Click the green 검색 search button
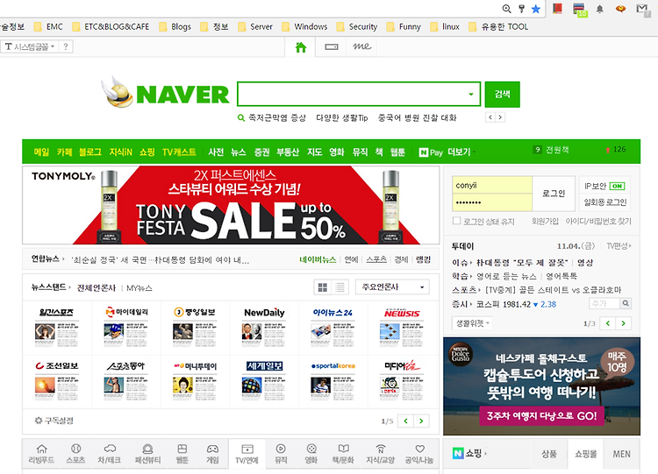658x474 pixels. coord(503,95)
